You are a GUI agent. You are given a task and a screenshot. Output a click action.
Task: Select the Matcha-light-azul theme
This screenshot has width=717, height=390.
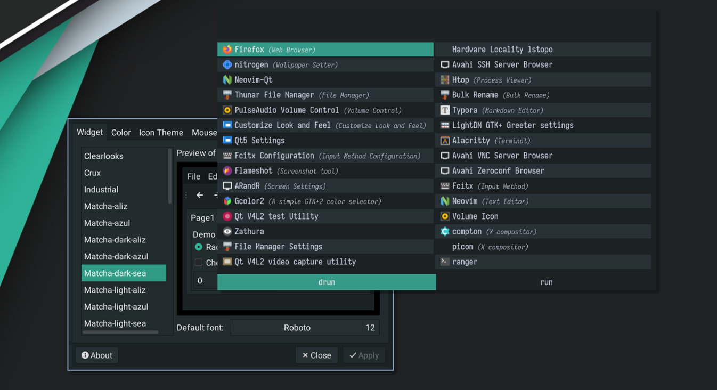click(x=124, y=307)
